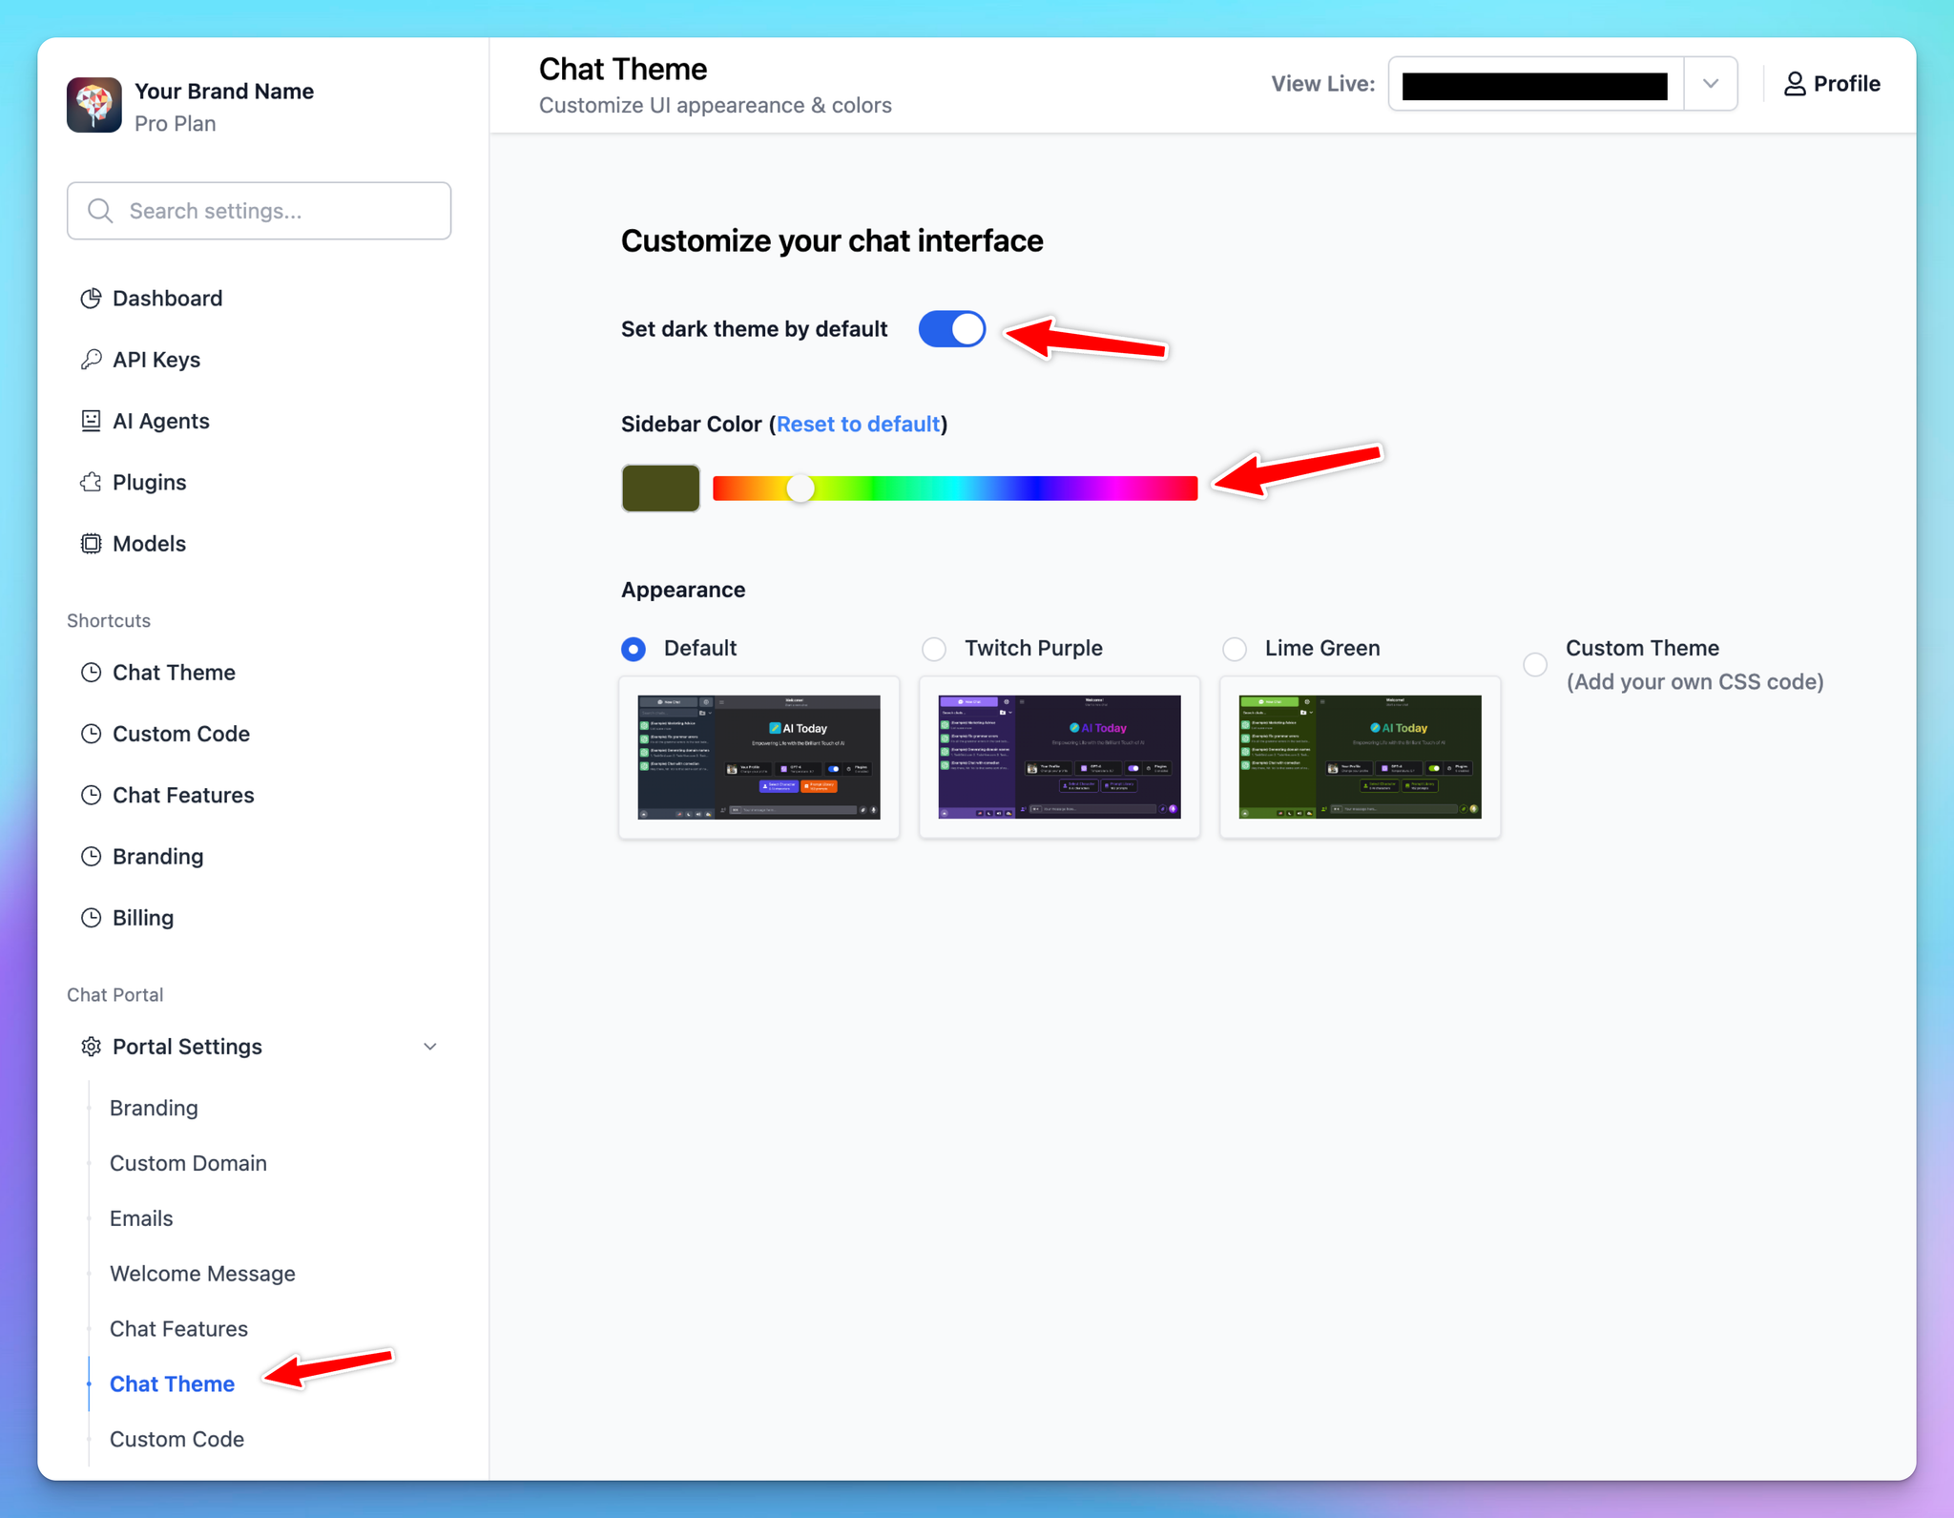
Task: Choose the Custom Theme radio option
Action: [x=1535, y=665]
